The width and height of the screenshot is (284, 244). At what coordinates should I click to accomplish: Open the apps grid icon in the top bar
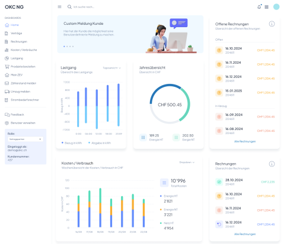click(x=267, y=7)
